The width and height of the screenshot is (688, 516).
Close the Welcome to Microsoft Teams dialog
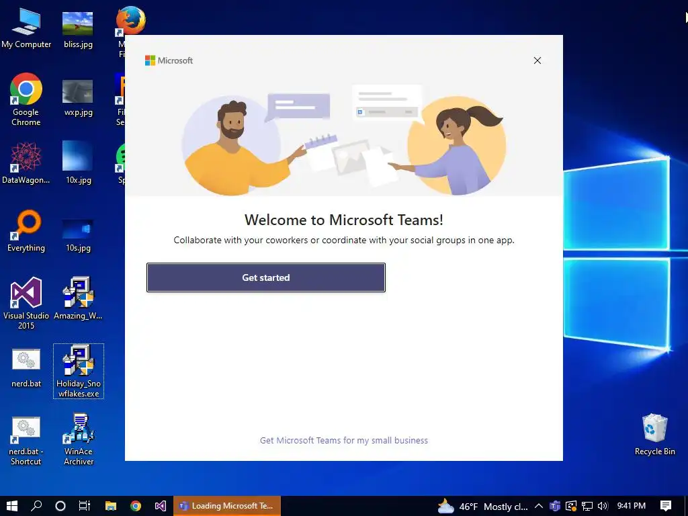[537, 60]
